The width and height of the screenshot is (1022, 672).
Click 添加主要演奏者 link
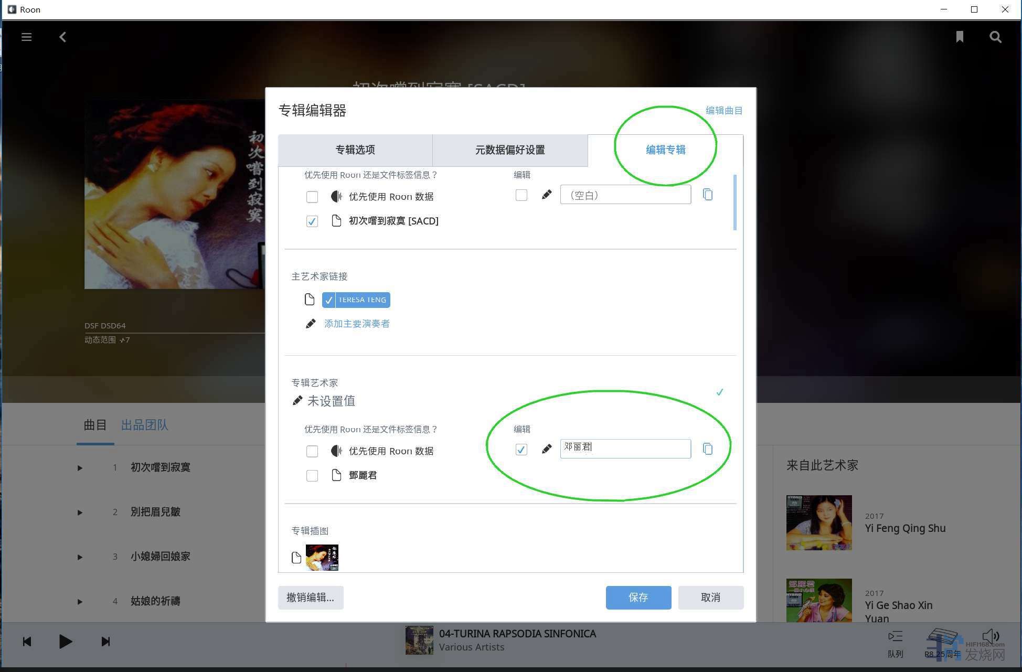coord(357,324)
